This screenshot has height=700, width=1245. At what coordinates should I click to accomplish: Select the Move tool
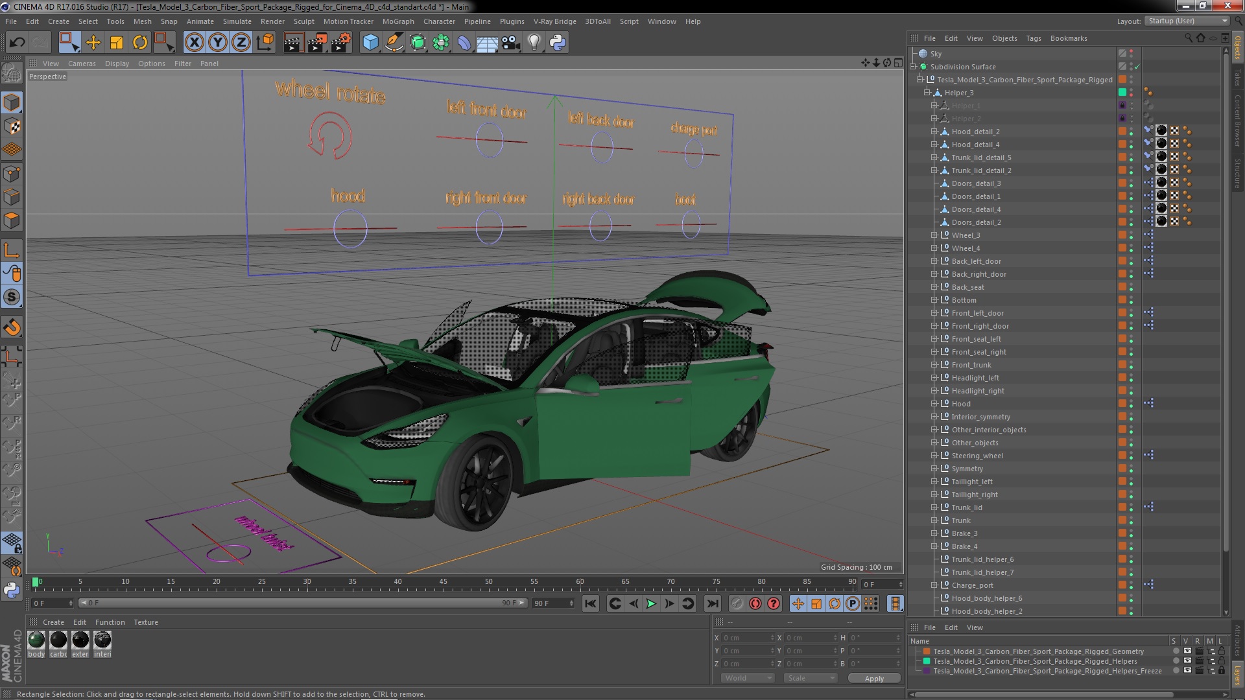pos(93,43)
